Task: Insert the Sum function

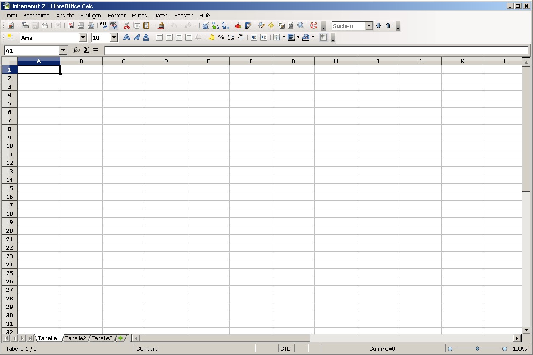Action: (x=87, y=50)
